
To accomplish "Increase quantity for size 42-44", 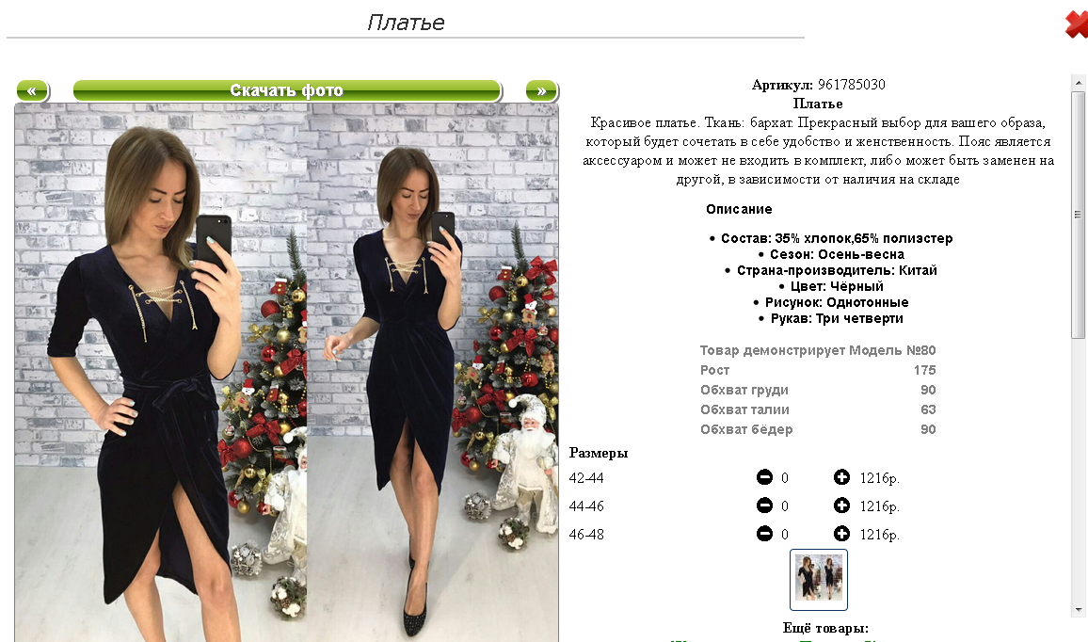I will point(841,477).
